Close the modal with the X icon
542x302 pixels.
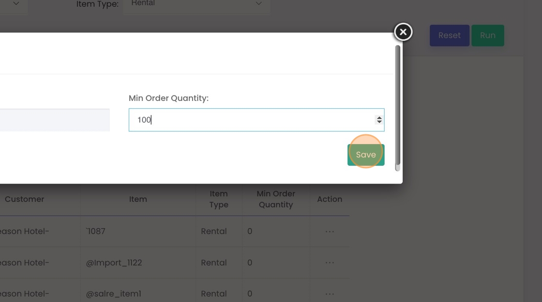(x=403, y=32)
